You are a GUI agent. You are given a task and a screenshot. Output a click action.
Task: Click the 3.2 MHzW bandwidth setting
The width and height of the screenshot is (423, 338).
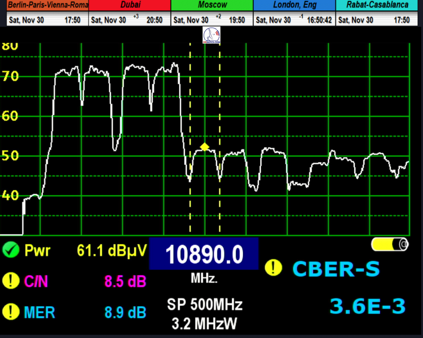click(204, 324)
